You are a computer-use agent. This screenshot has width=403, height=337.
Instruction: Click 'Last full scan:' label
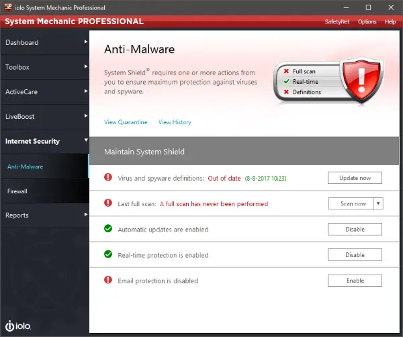pos(137,203)
